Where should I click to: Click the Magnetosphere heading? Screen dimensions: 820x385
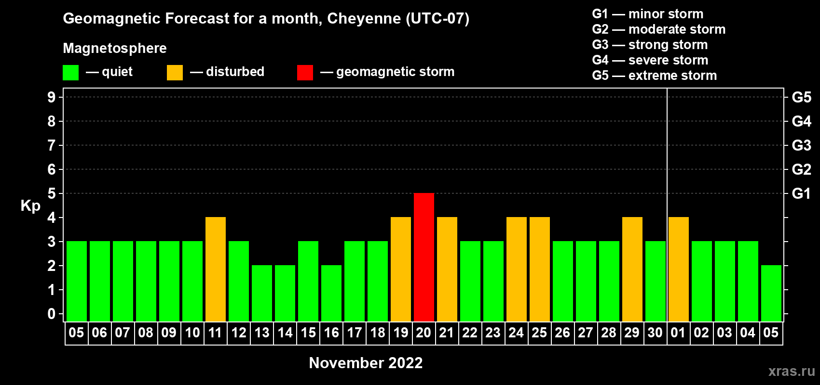115,49
